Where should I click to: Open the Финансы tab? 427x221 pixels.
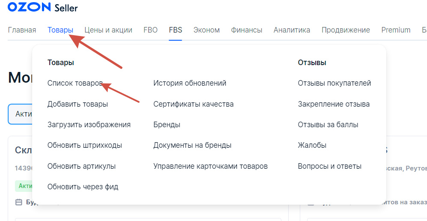point(247,30)
